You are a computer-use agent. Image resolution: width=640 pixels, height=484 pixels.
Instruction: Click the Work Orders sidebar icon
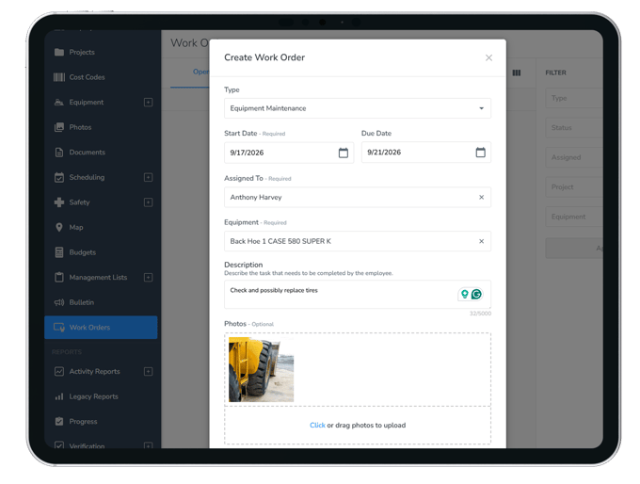59,328
